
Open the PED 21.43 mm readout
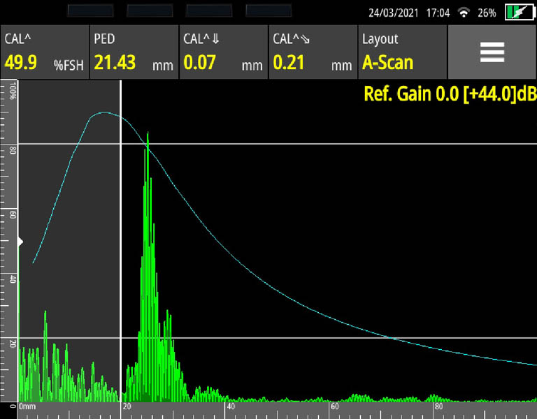(x=134, y=53)
